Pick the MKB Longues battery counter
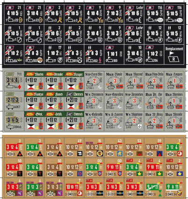The height and width of the screenshot is (199, 188). pos(174,81)
